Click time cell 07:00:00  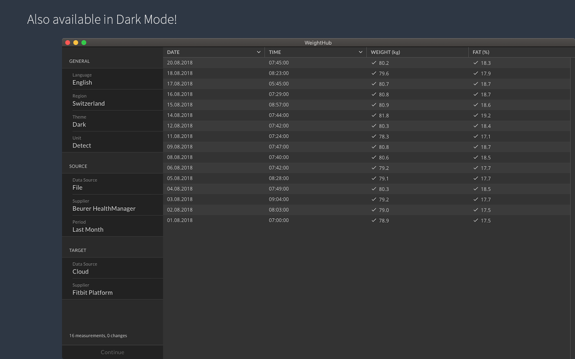click(x=279, y=220)
